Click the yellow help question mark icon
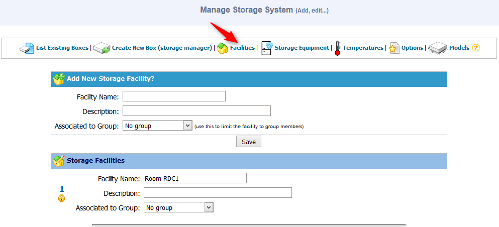Screen dimensions: 499x227 pyautogui.click(x=475, y=48)
